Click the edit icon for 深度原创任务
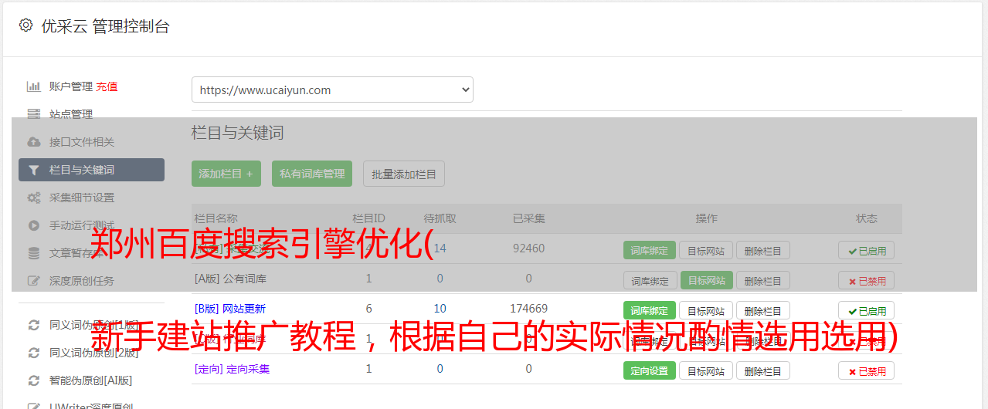The width and height of the screenshot is (988, 409). [x=33, y=281]
